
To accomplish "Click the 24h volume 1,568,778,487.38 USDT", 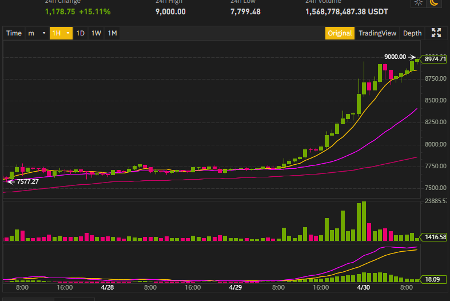I will 347,12.
